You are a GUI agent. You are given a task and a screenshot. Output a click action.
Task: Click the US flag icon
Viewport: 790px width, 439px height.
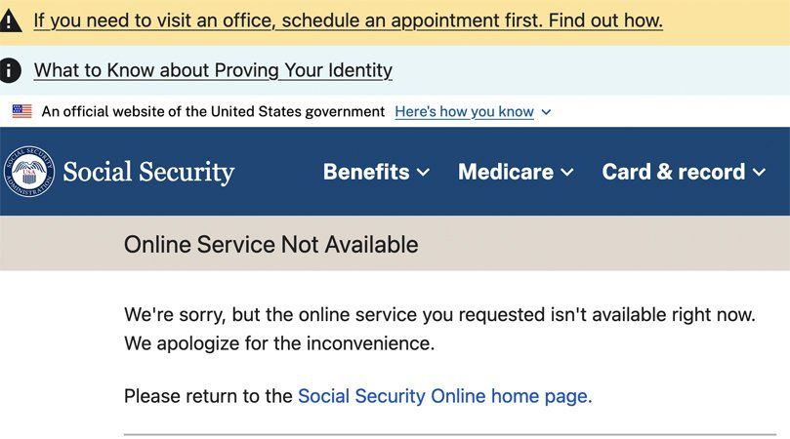[22, 111]
